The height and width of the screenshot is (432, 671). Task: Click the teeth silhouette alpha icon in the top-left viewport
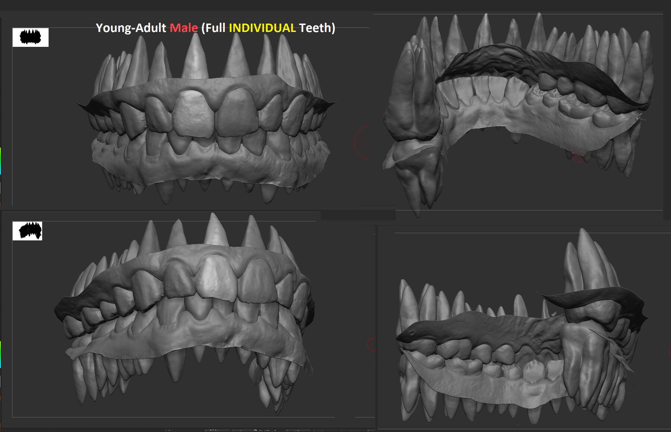(x=31, y=37)
